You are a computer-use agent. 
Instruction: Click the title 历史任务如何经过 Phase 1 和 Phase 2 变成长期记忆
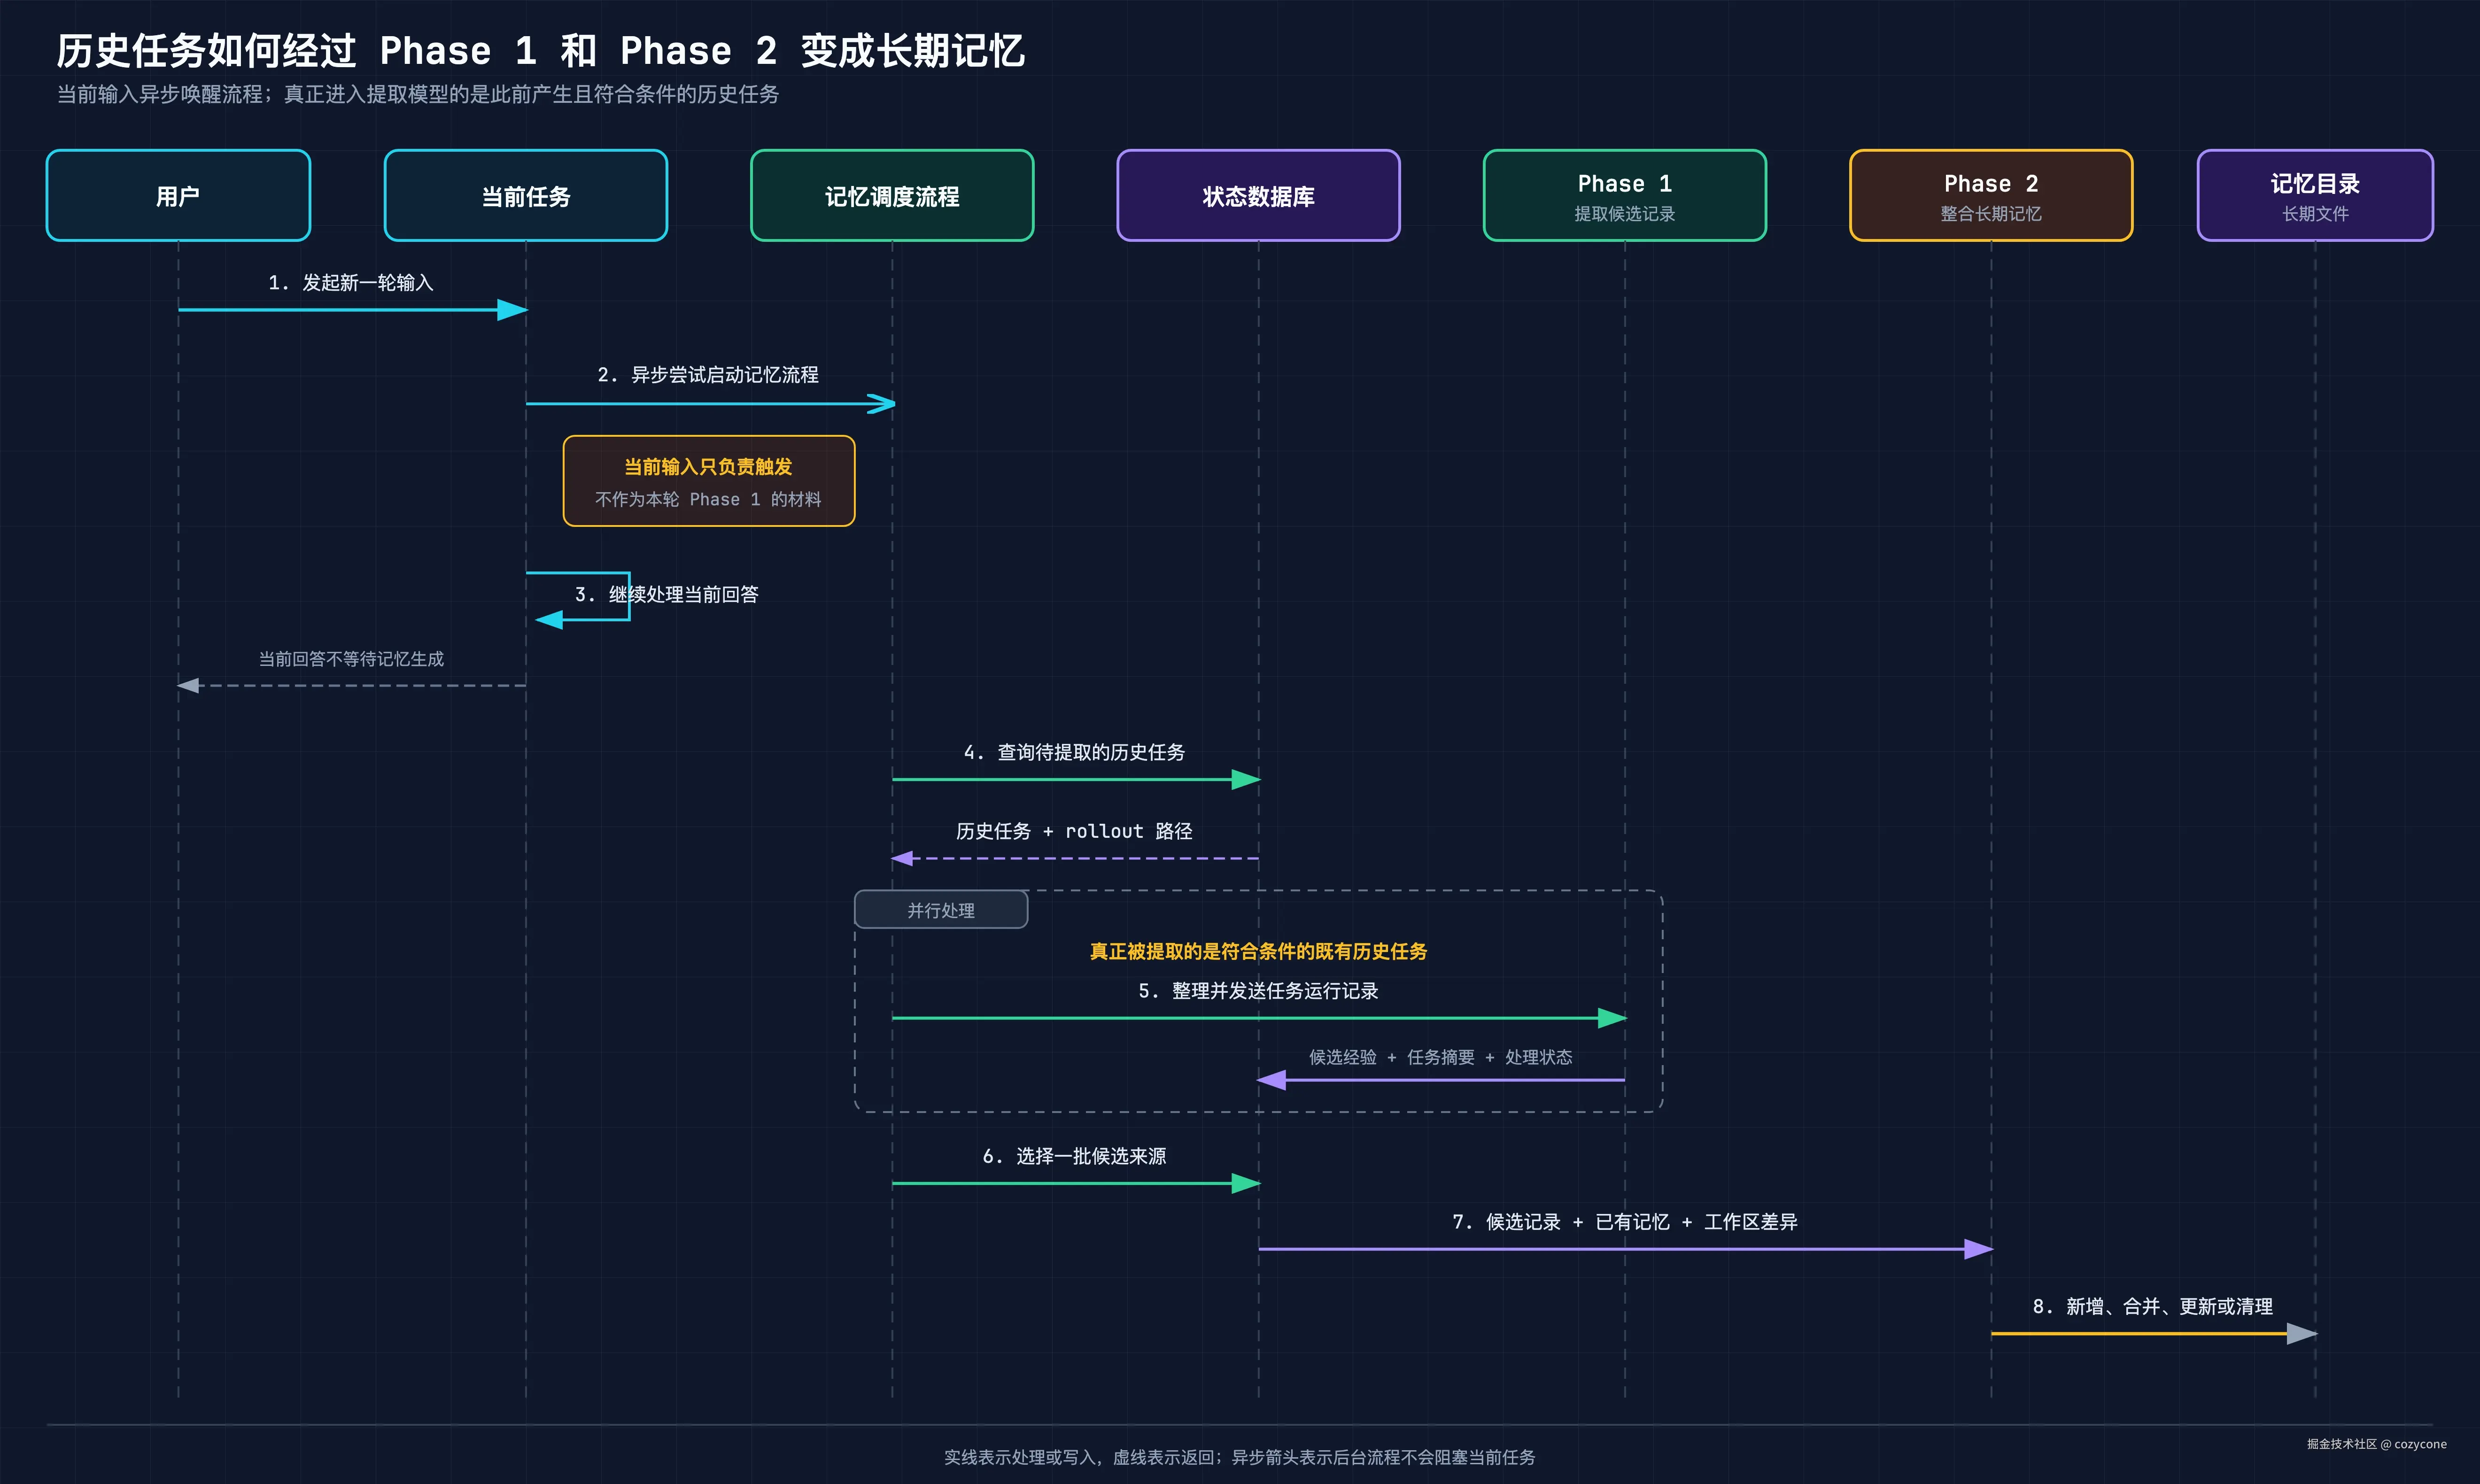click(541, 51)
